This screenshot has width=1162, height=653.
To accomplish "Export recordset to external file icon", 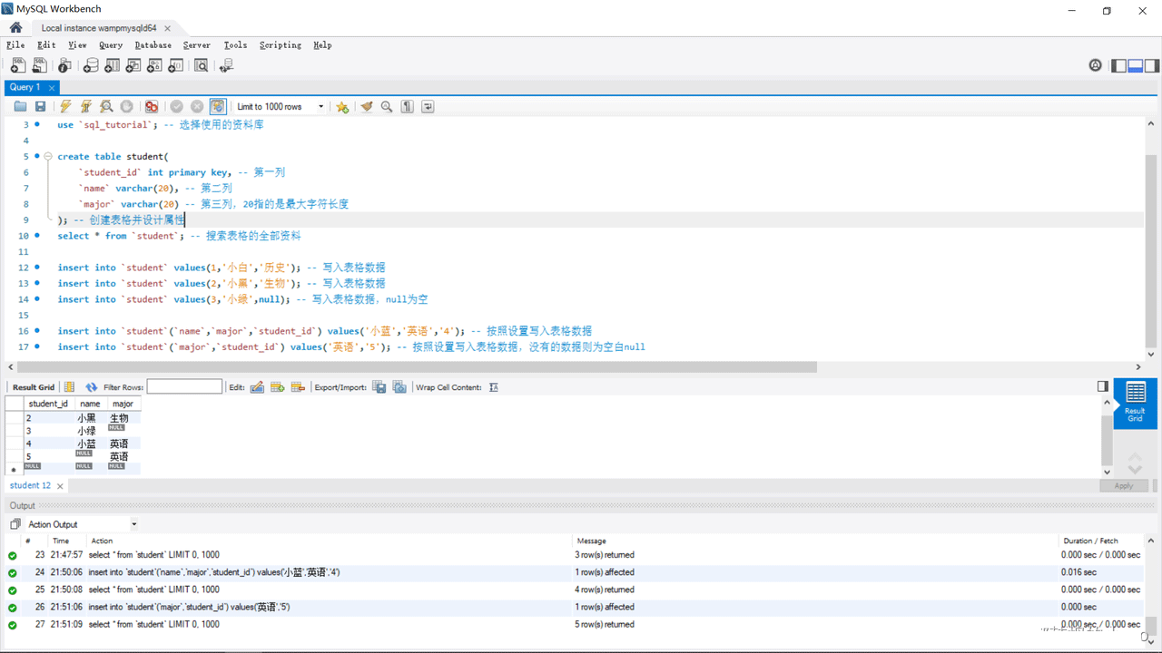I will [x=379, y=386].
